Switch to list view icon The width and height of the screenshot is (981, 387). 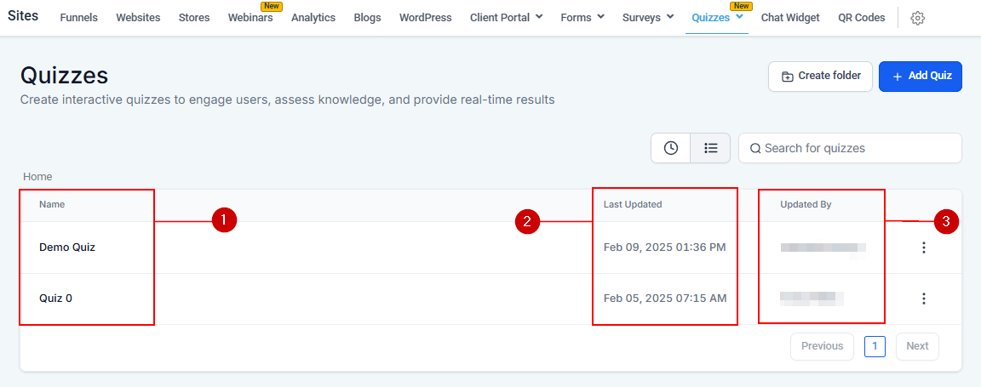(x=710, y=148)
